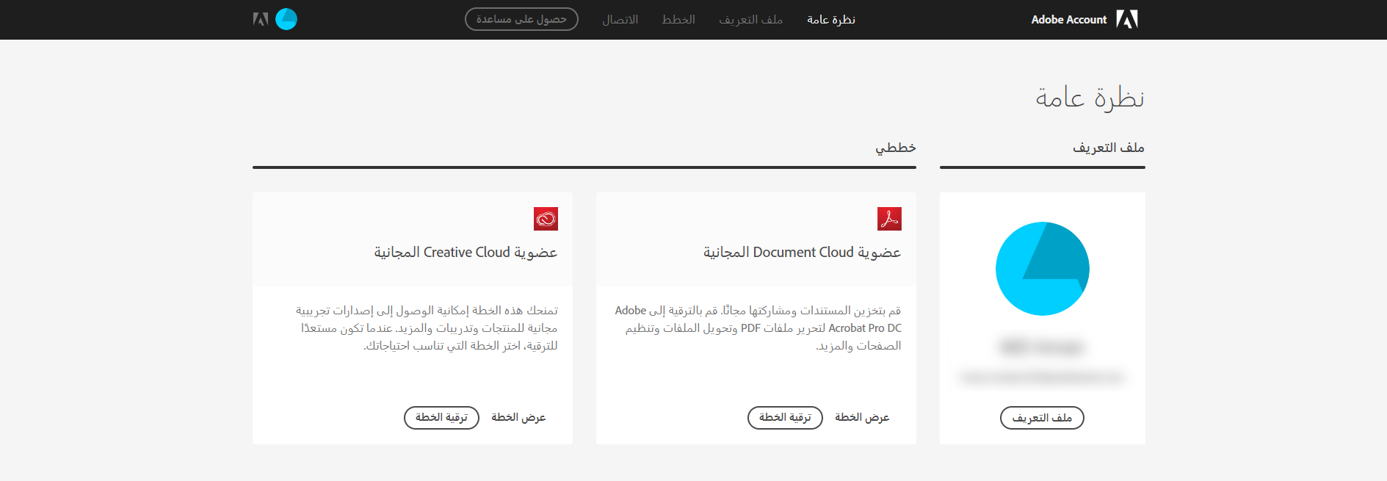
Task: Click the Creative Cloud plan description paragraph
Action: tap(427, 328)
